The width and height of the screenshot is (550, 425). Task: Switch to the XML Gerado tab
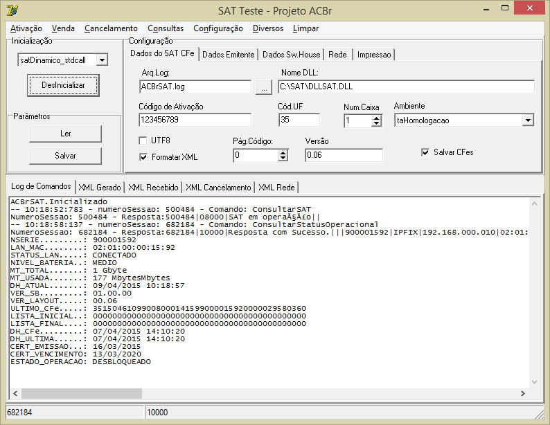100,188
